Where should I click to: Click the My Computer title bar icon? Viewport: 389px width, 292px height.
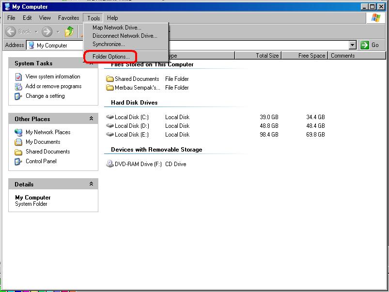tap(7, 7)
